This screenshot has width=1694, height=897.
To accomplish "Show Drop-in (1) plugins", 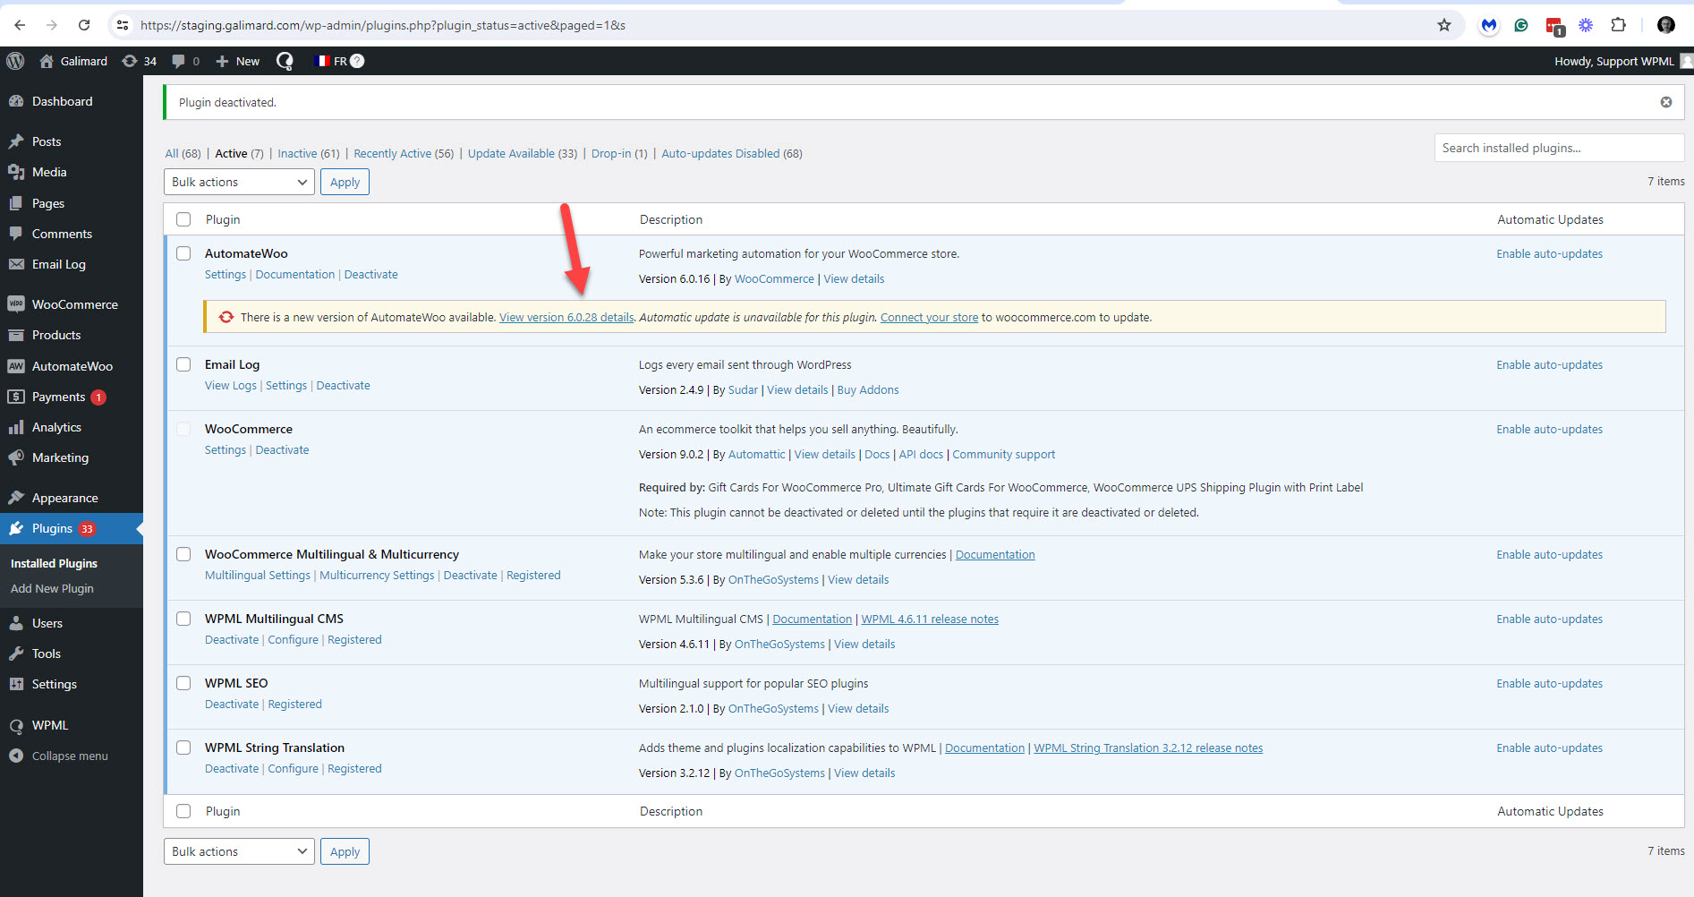I will point(619,153).
